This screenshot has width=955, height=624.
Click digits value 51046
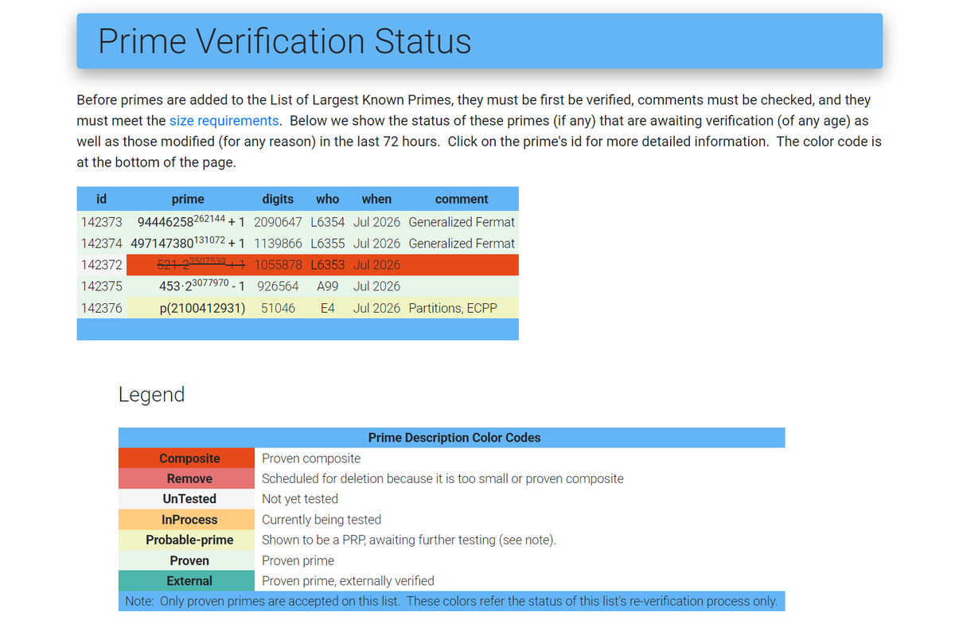point(279,308)
